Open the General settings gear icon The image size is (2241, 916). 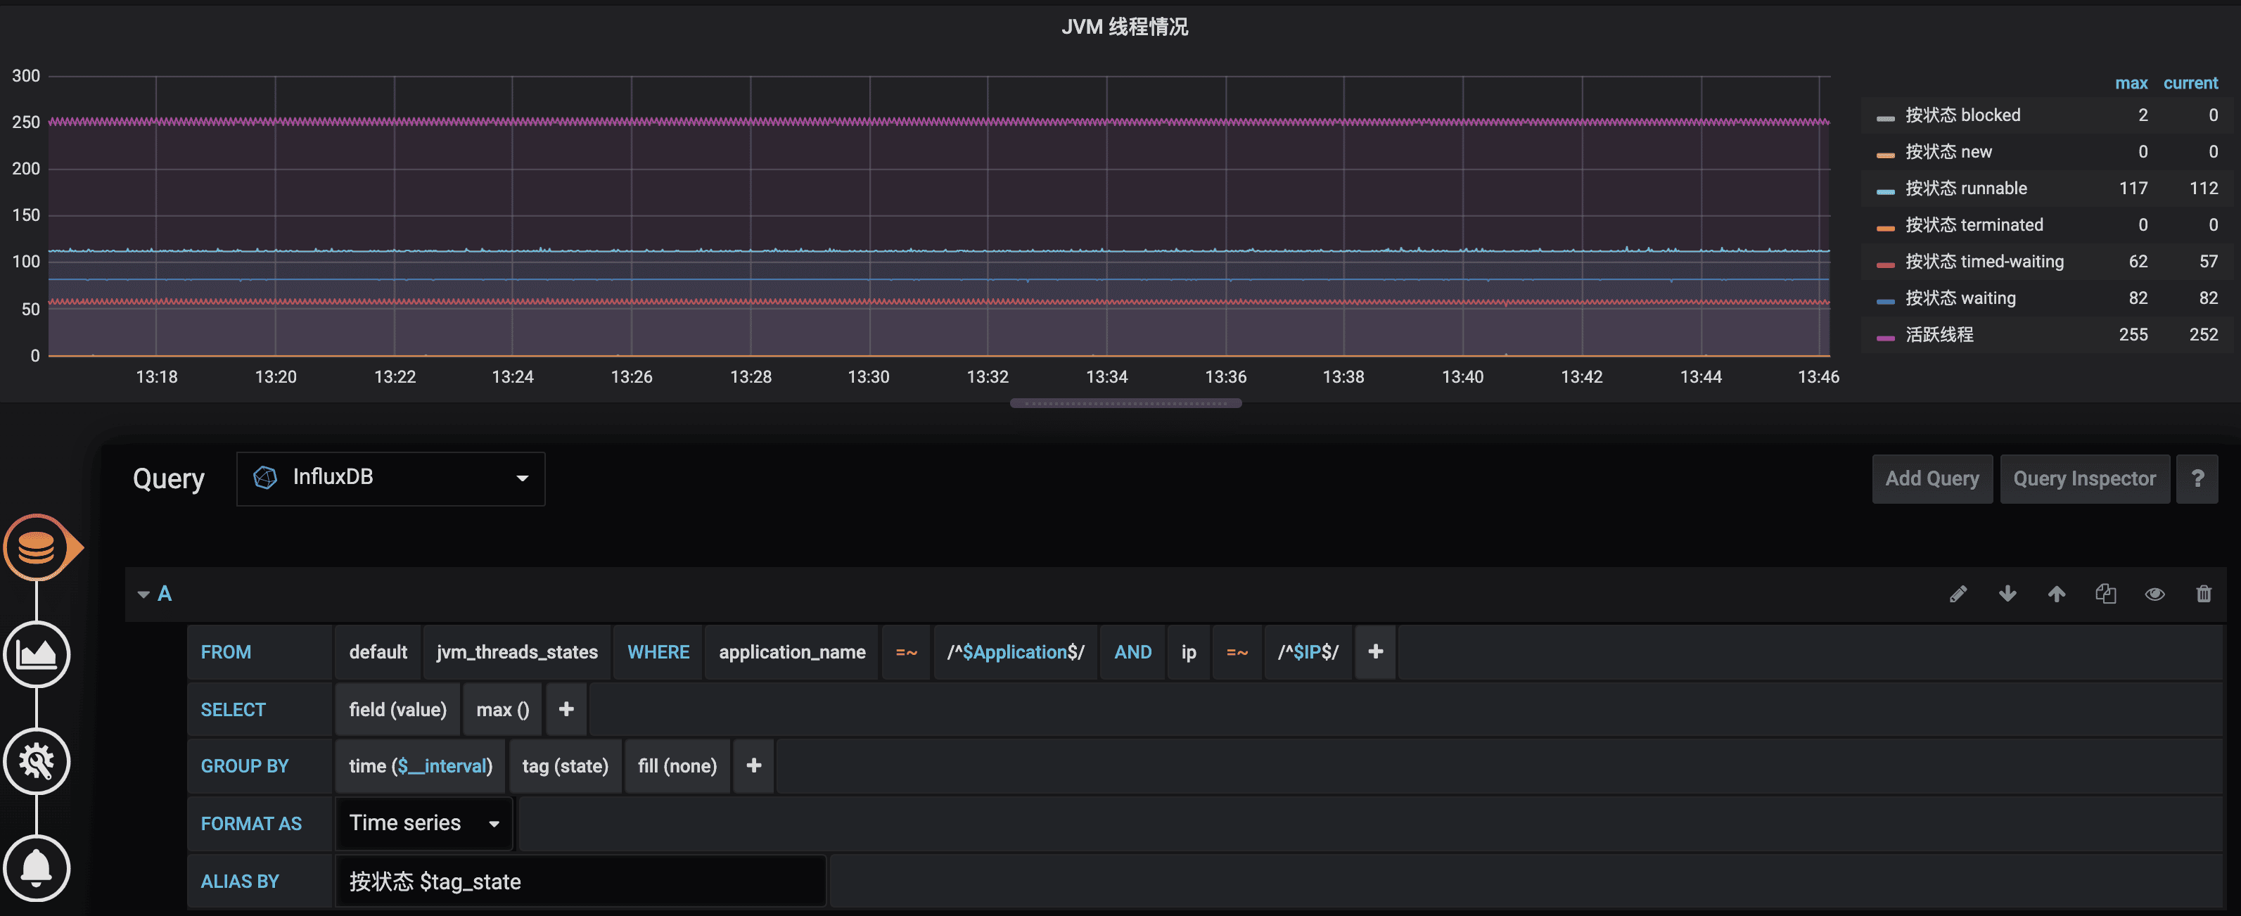click(37, 761)
